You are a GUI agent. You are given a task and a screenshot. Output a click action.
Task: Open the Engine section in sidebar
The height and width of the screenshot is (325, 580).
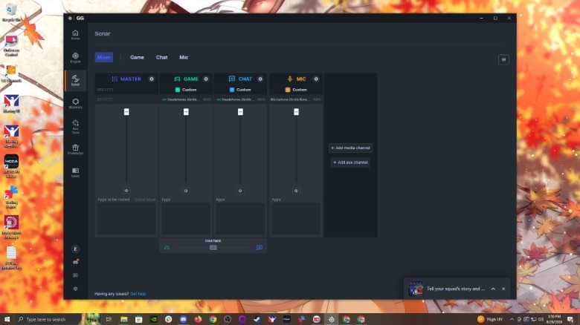click(x=75, y=58)
